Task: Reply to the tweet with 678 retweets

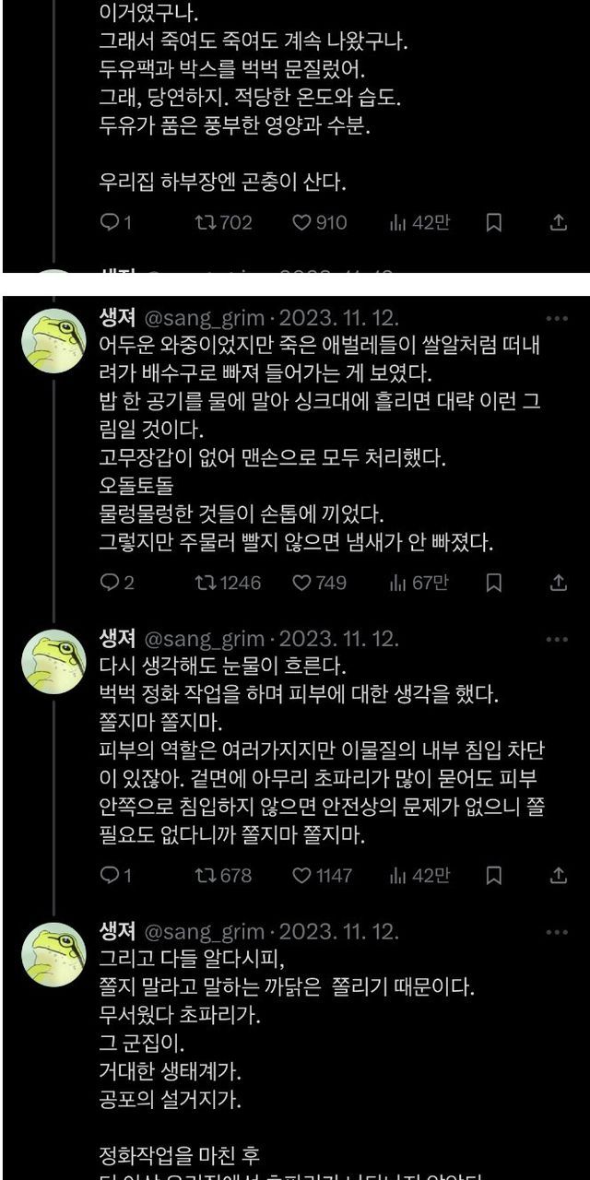Action: 109,874
